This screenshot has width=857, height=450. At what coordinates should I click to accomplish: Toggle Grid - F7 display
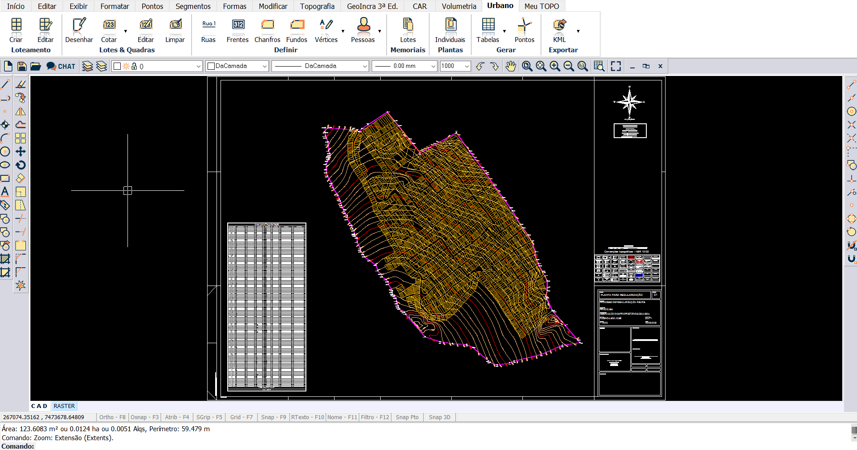[242, 417]
